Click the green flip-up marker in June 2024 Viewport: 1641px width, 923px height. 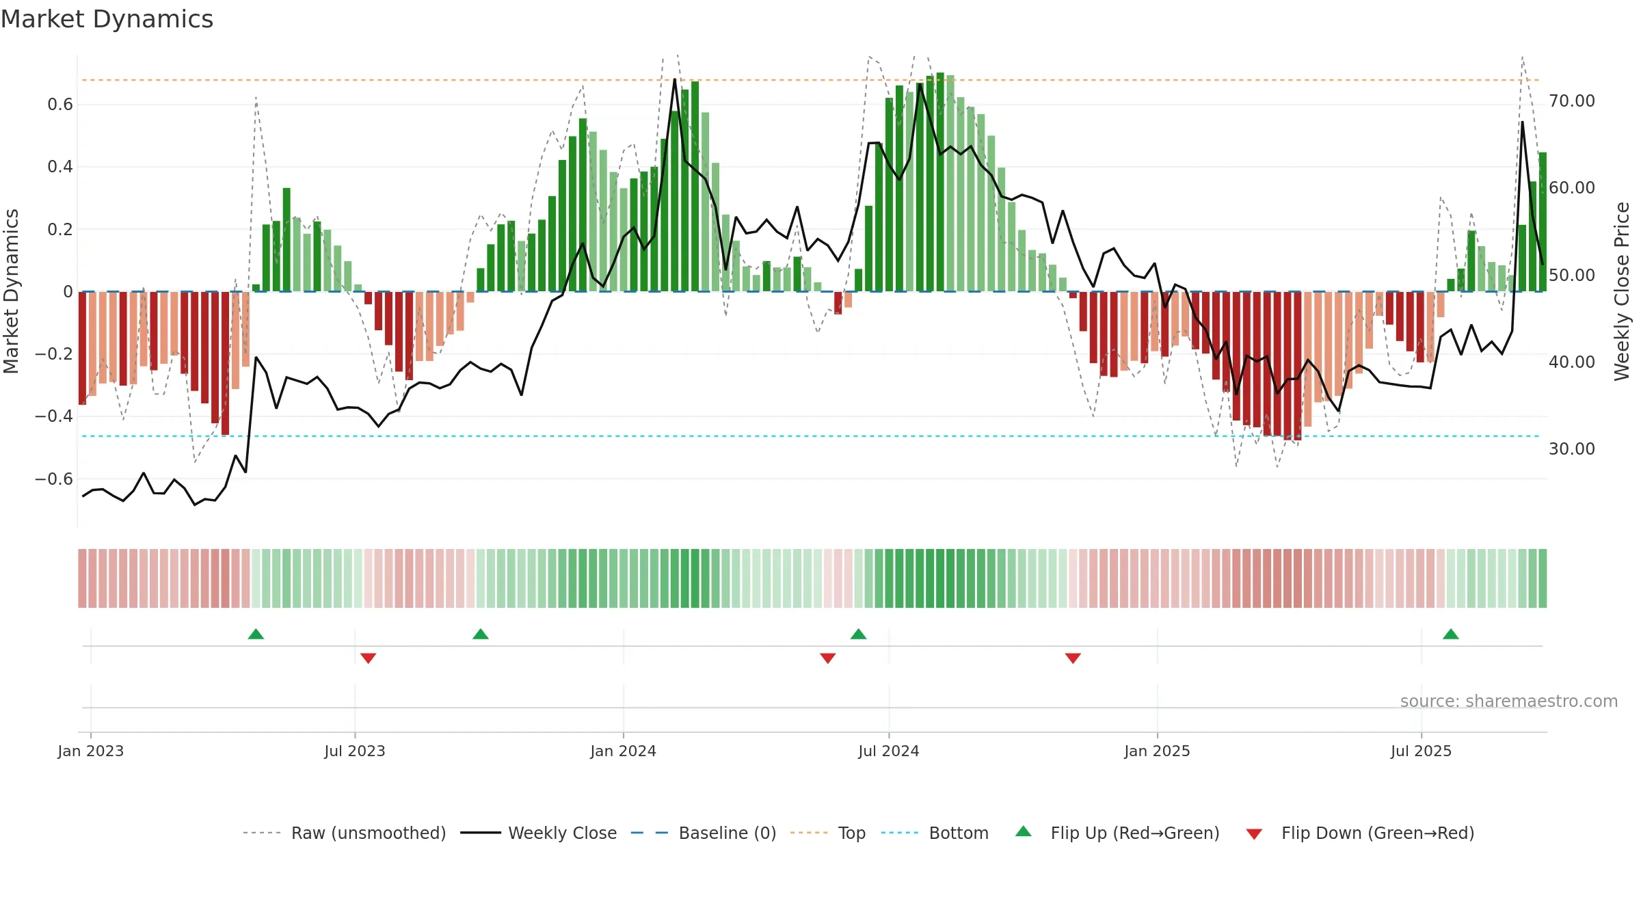tap(859, 634)
